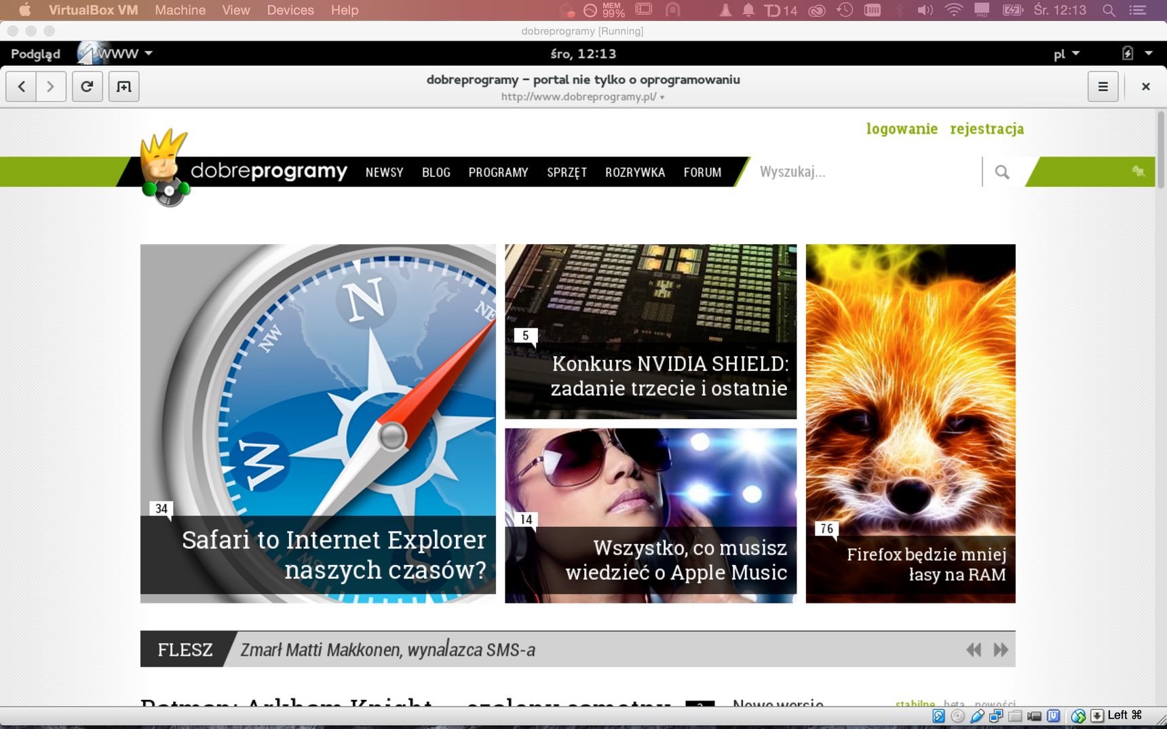Open the Devices menu
The width and height of the screenshot is (1167, 729).
pyautogui.click(x=290, y=10)
